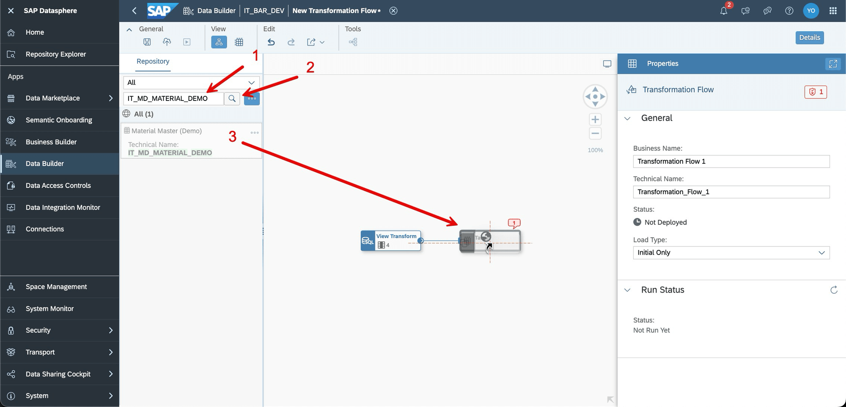This screenshot has height=407, width=846.
Task: Open repository more options blue button
Action: coord(252,98)
